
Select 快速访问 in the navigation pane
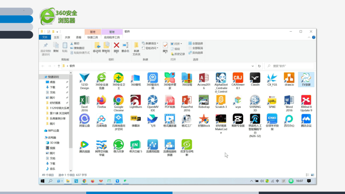[53, 77]
